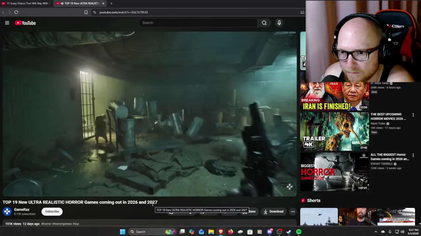
Task: Go forward with the browser forward arrow
Action: (10, 12)
